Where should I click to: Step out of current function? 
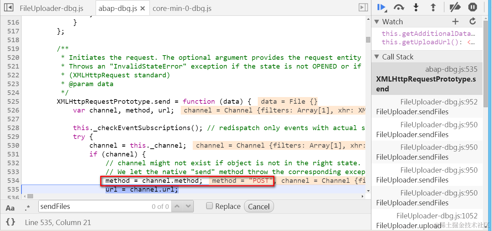coord(433,7)
